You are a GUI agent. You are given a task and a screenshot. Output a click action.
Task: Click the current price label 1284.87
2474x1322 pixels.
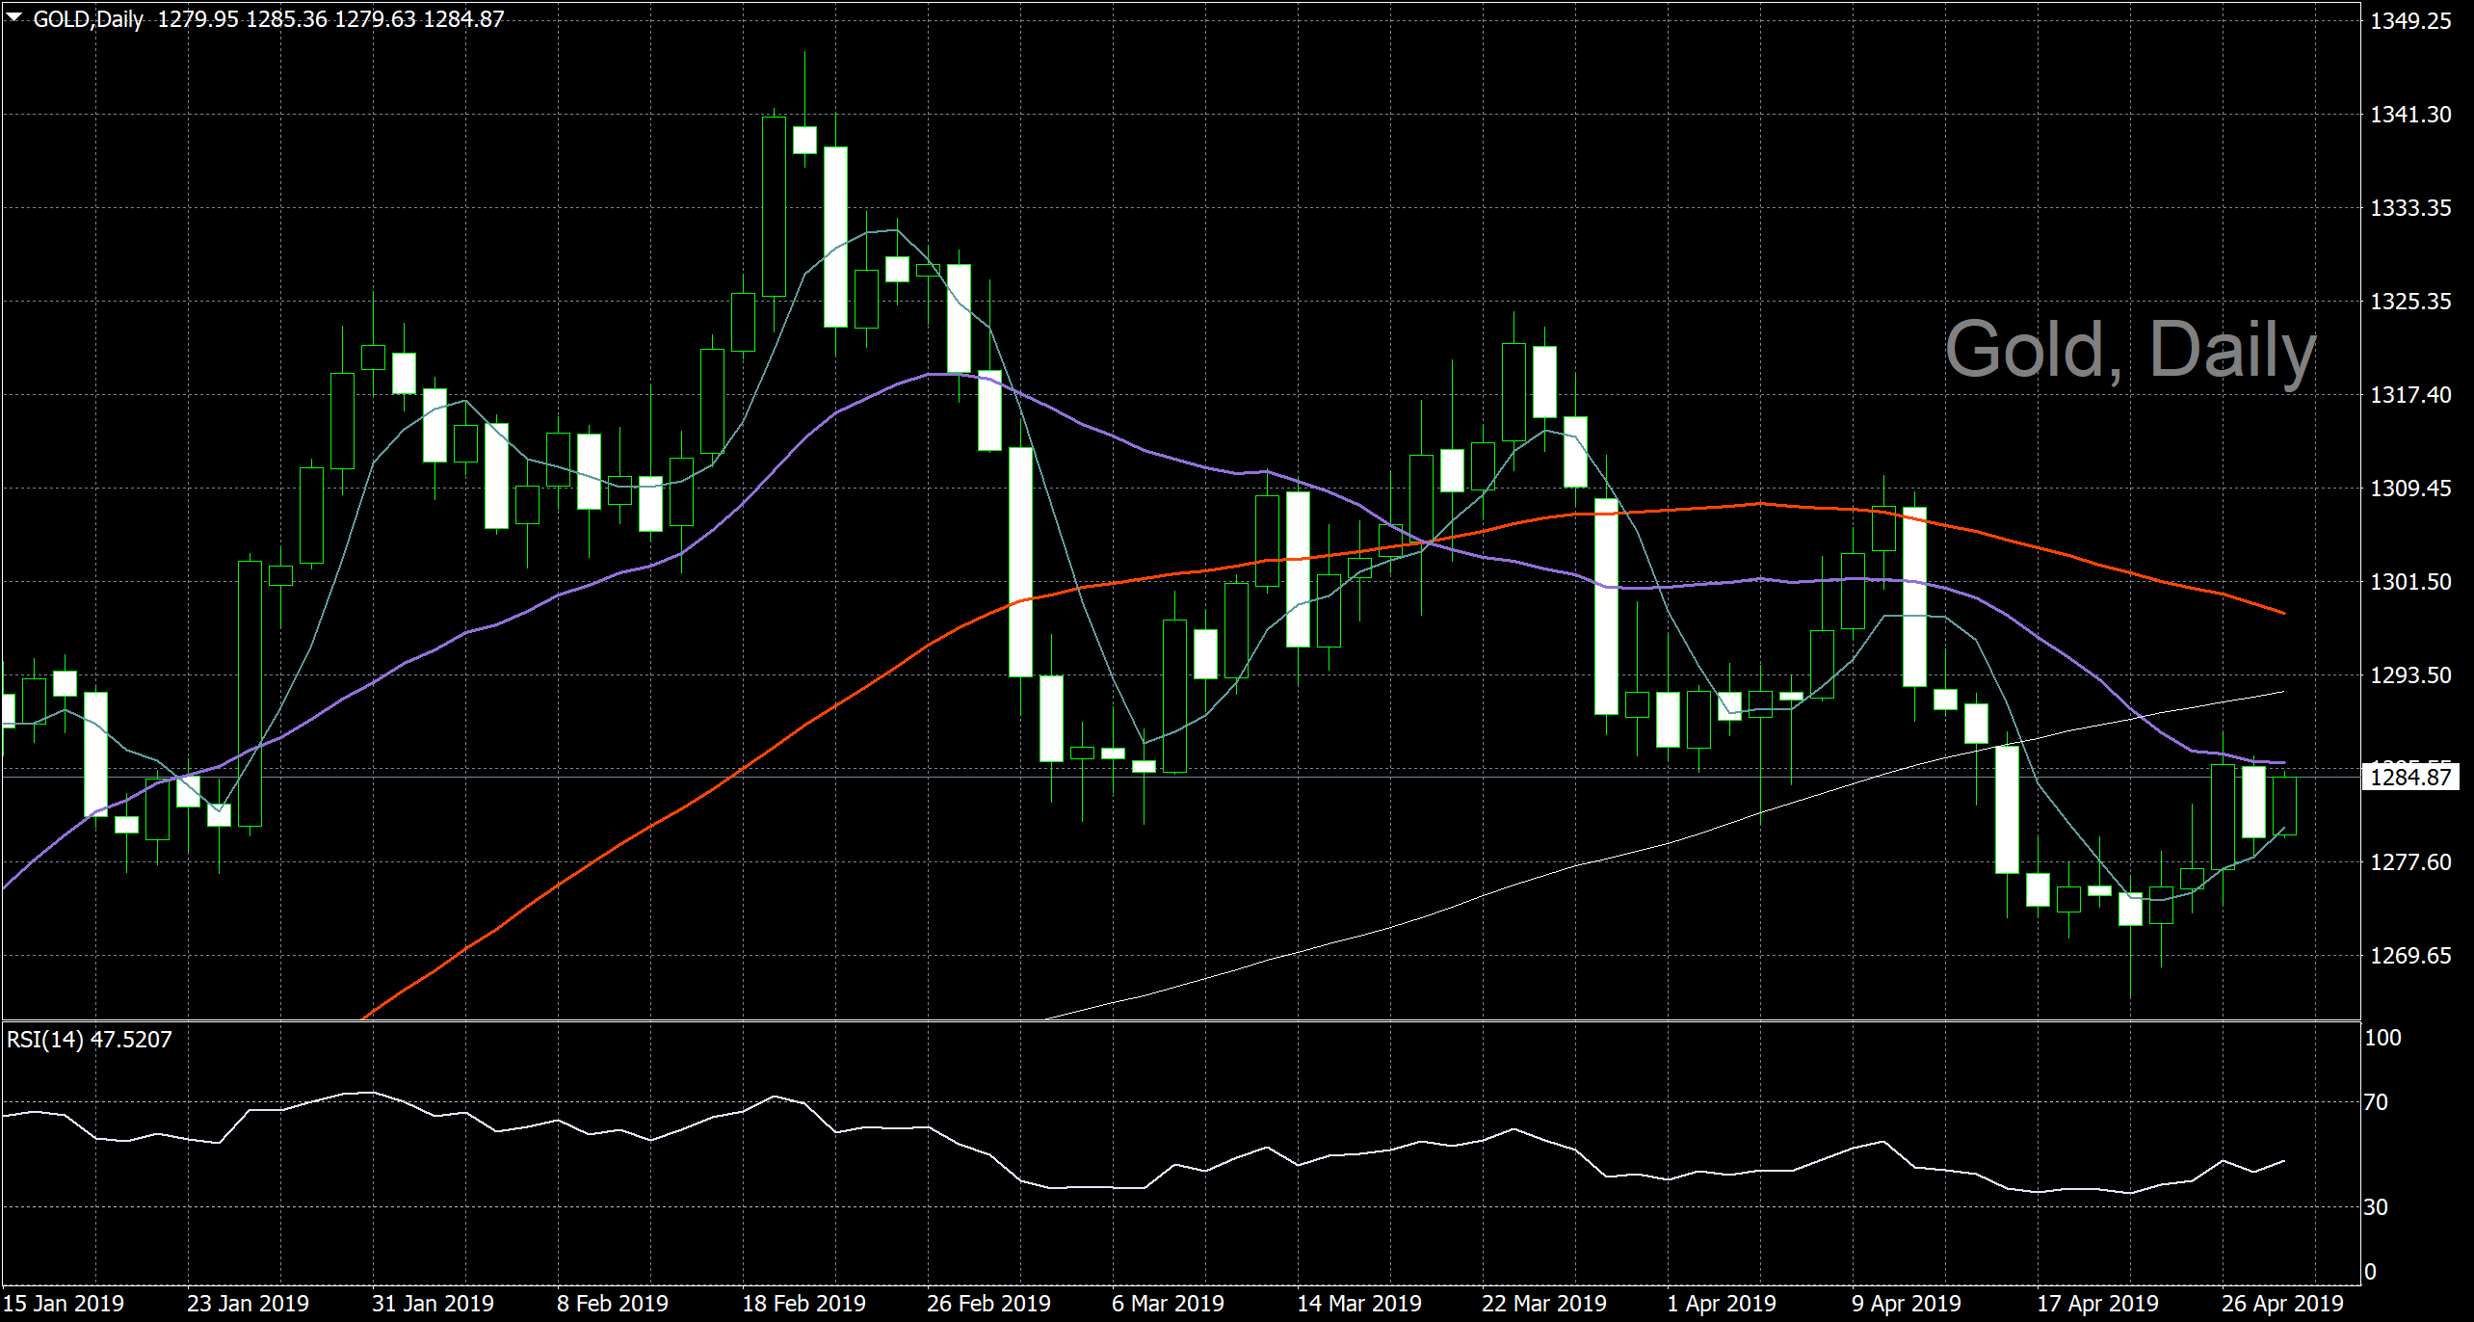click(2410, 777)
